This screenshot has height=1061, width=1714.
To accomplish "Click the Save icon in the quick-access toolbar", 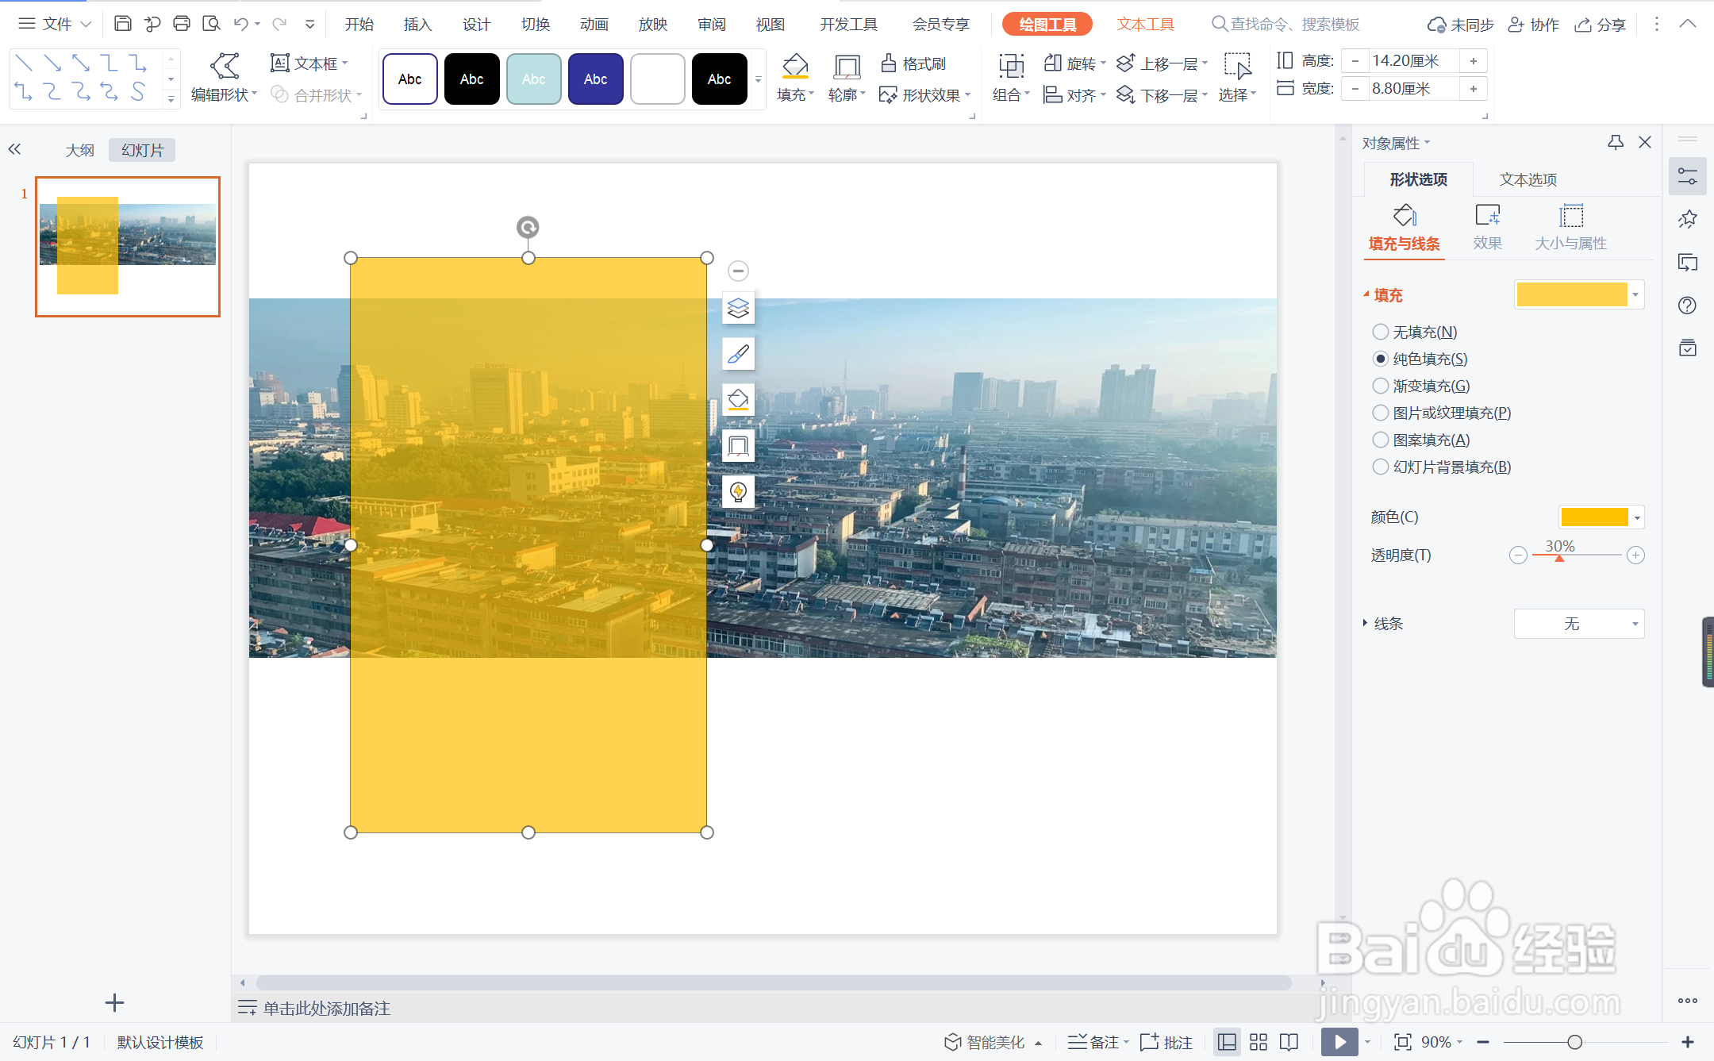I will [122, 24].
